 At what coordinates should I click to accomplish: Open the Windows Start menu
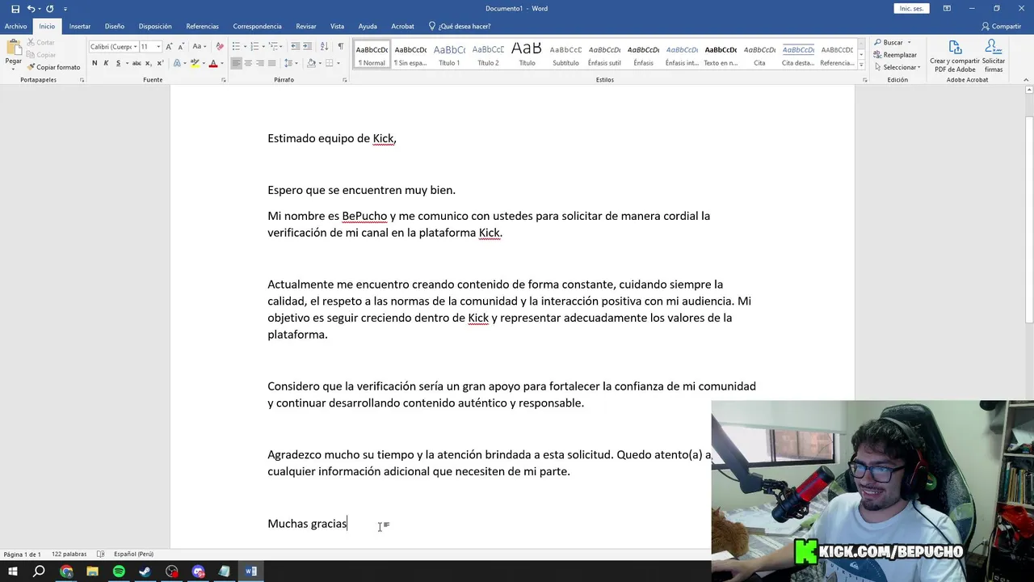pos(13,571)
